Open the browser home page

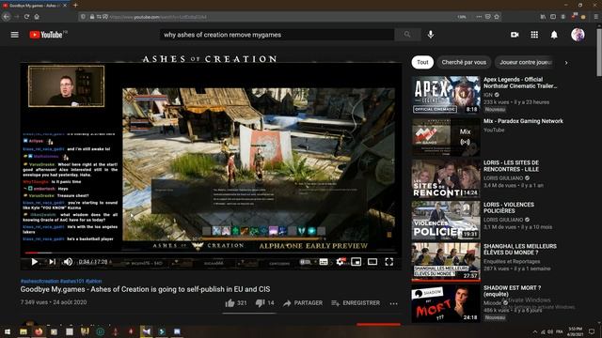click(x=37, y=17)
